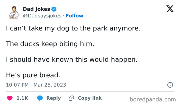180x105 pixels.
Task: Click the Mar 25, 2023 date
Action: (x=50, y=85)
